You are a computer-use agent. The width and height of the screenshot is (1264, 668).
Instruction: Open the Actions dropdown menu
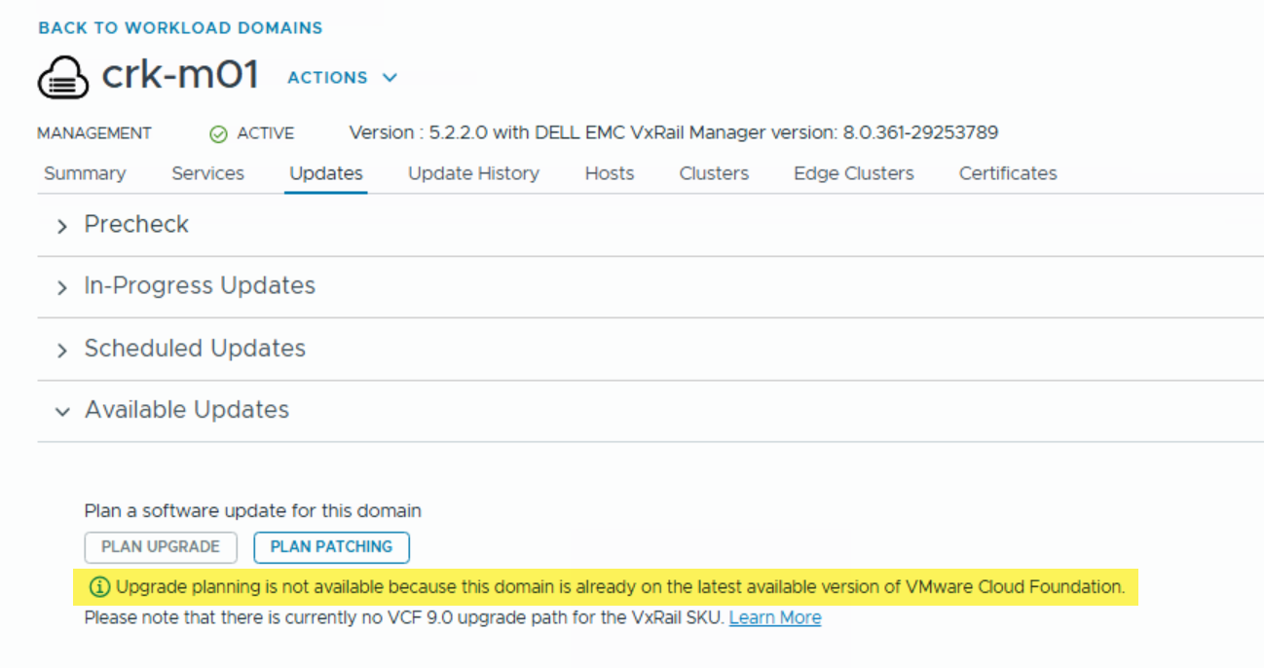point(342,78)
